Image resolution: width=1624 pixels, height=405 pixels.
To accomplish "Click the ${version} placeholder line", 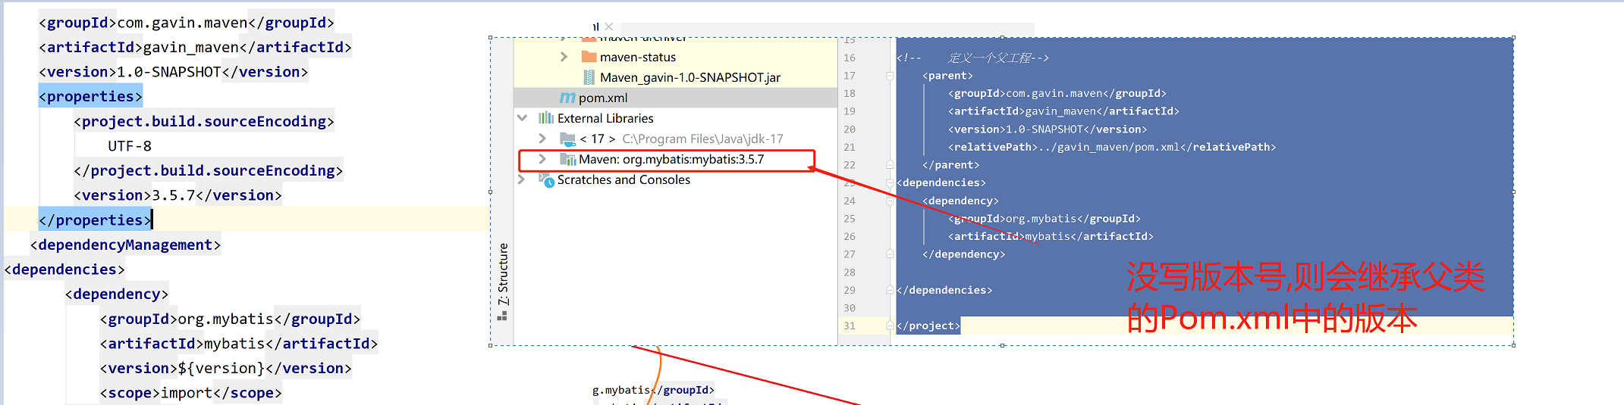I will 225,369.
